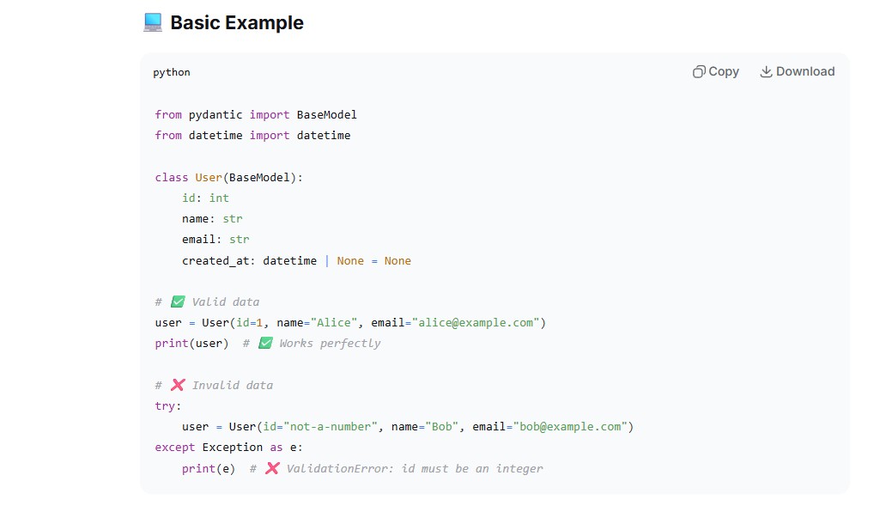The height and width of the screenshot is (518, 892).
Task: Click red X before ValidationError comment
Action: coord(272,468)
